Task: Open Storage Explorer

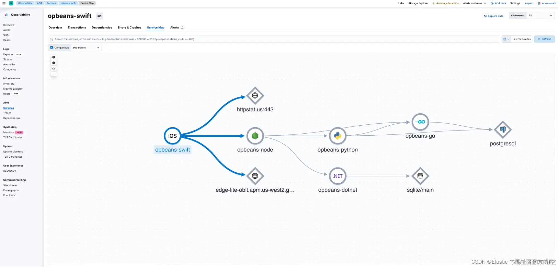Action: [418, 3]
